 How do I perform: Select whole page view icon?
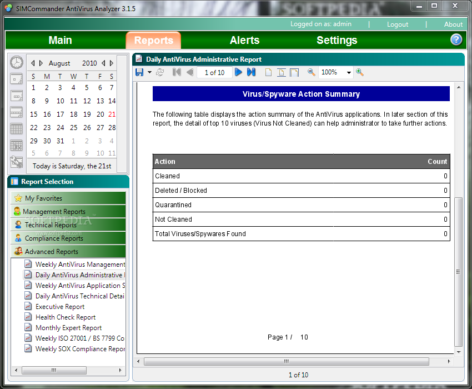pyautogui.click(x=294, y=72)
